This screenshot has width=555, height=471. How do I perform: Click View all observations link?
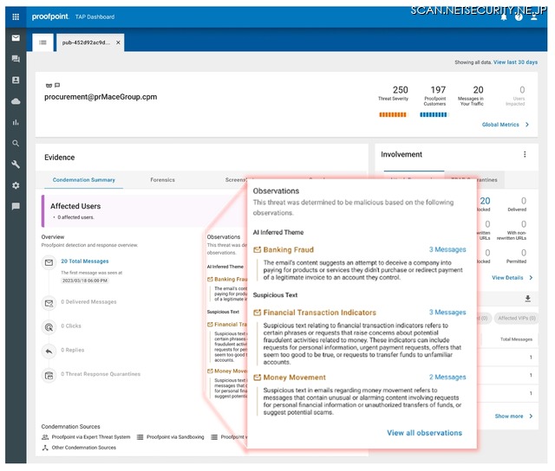click(424, 433)
